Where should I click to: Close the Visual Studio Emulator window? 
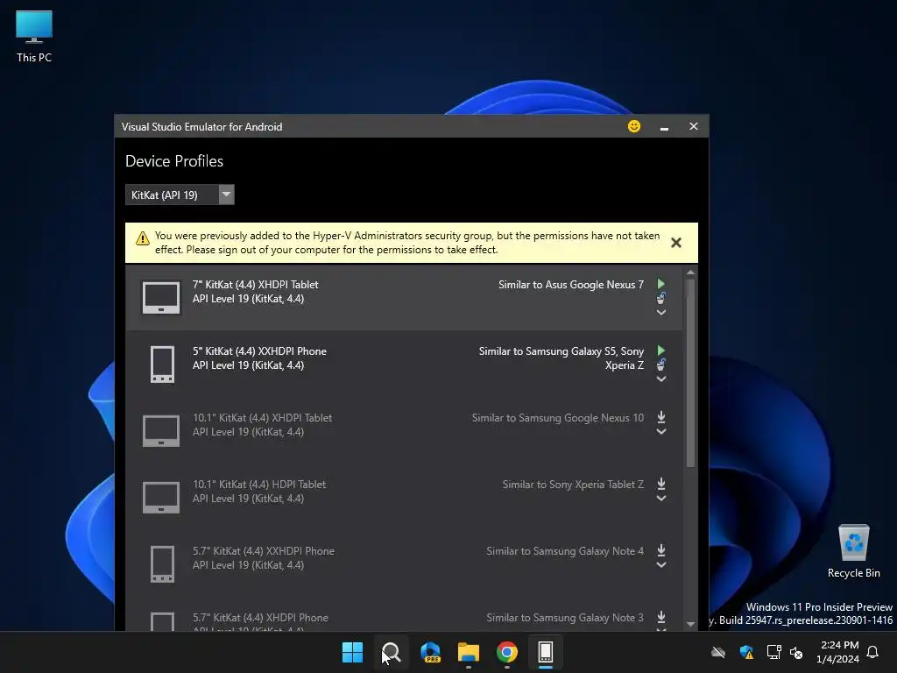pos(694,126)
